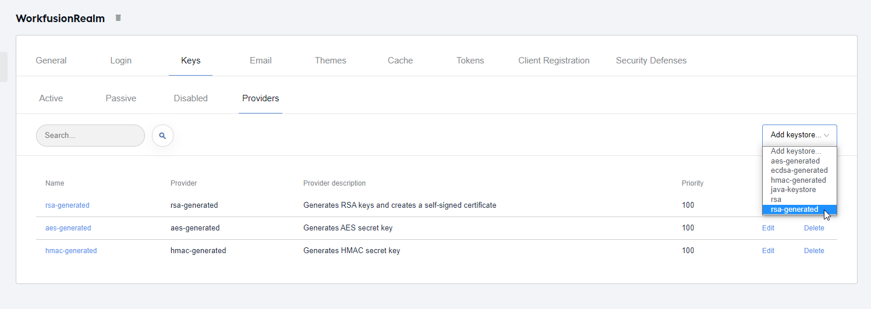Choose the 'Add keystore...' placeholder option
The image size is (871, 309).
coord(799,151)
